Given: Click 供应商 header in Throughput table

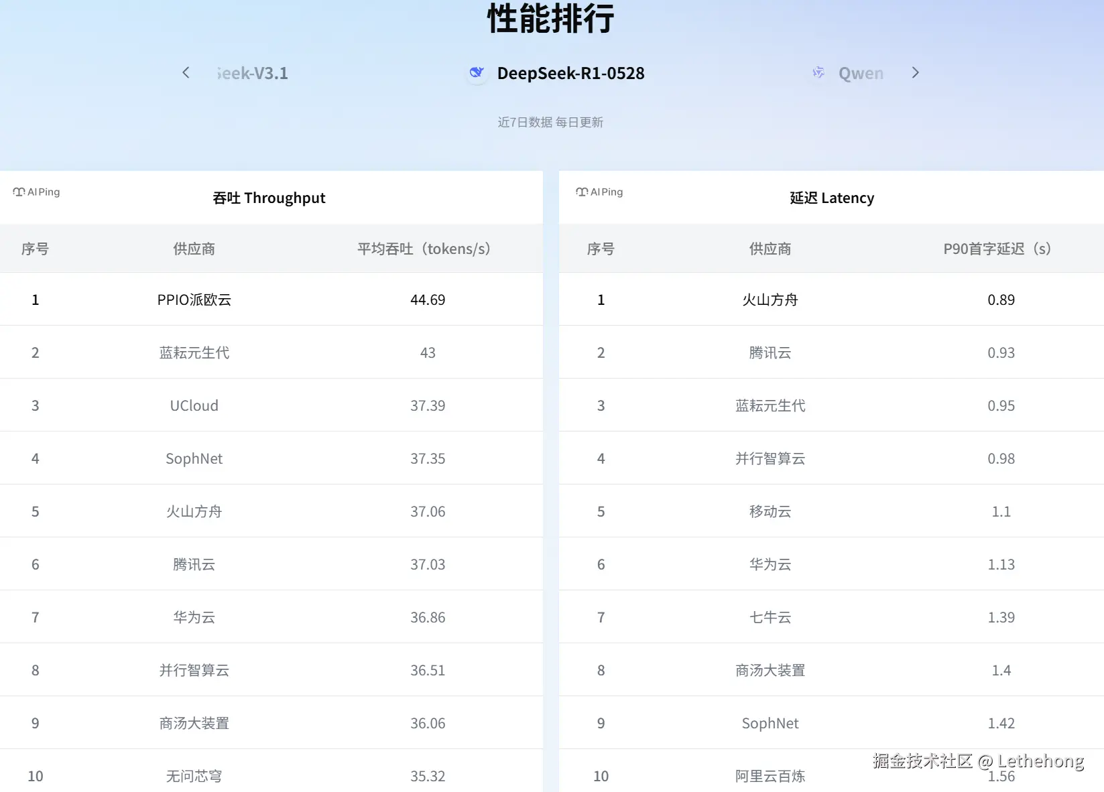Looking at the screenshot, I should (x=194, y=249).
